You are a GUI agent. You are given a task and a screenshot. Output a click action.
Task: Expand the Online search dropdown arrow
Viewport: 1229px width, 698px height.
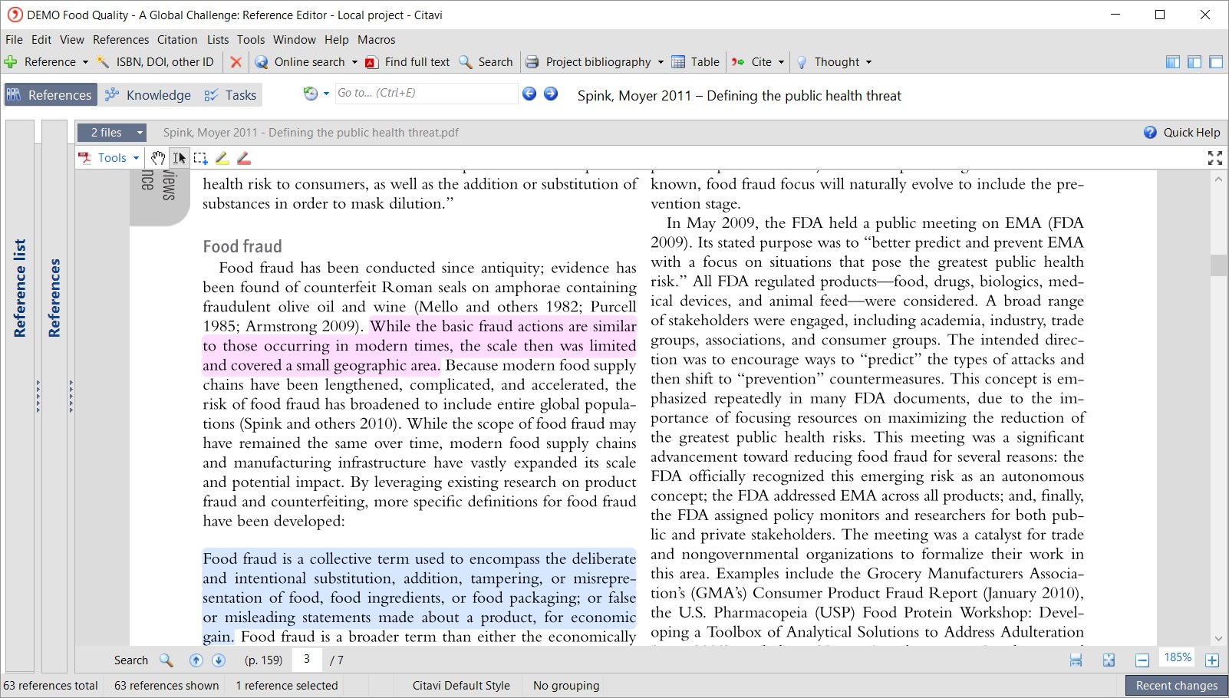click(x=354, y=62)
